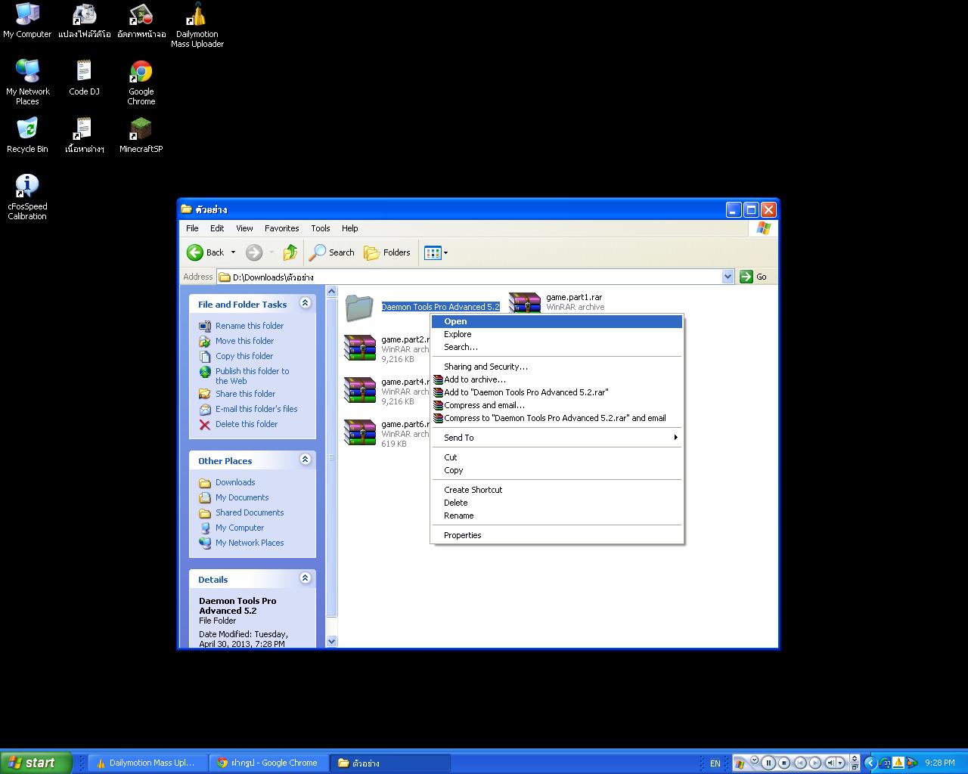Switch to the Google Chrome taskbar window
This screenshot has height=774, width=968.
tap(270, 763)
